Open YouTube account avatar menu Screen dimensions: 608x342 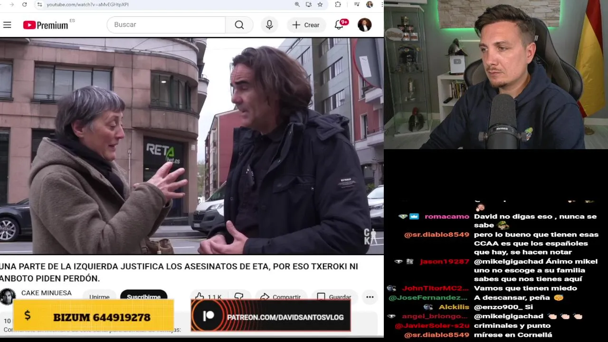coord(364,25)
